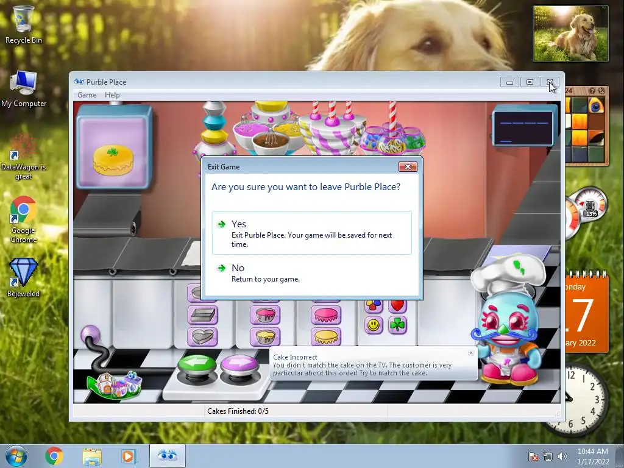The image size is (624, 468).
Task: Choose the yellow icing button
Action: tap(326, 336)
